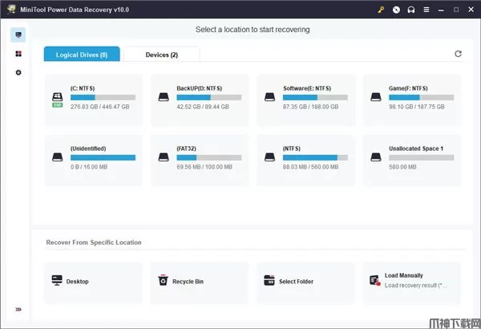Switch to the Devices (2) tab
Image resolution: width=481 pixels, height=329 pixels.
pyautogui.click(x=162, y=55)
